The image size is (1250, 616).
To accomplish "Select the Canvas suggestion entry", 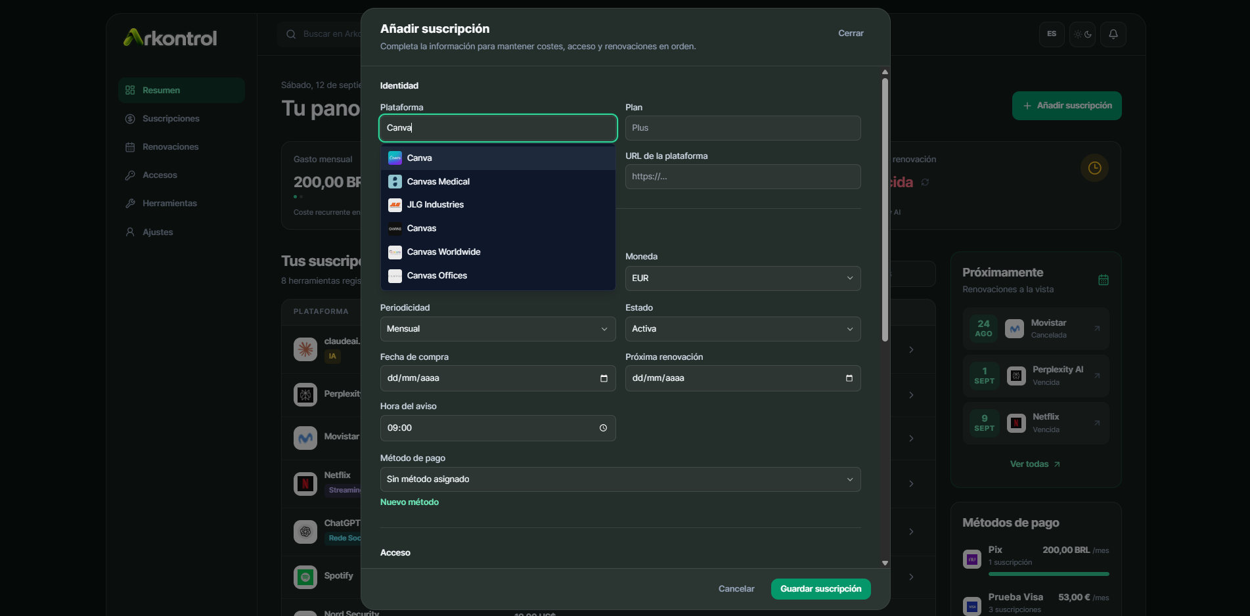I will (x=498, y=229).
